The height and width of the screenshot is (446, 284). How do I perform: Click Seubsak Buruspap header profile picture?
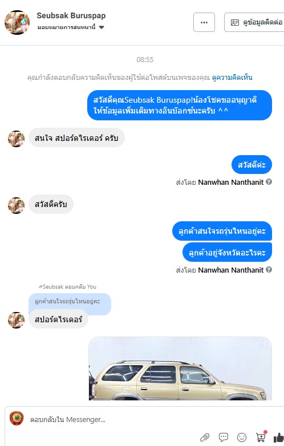pos(17,22)
